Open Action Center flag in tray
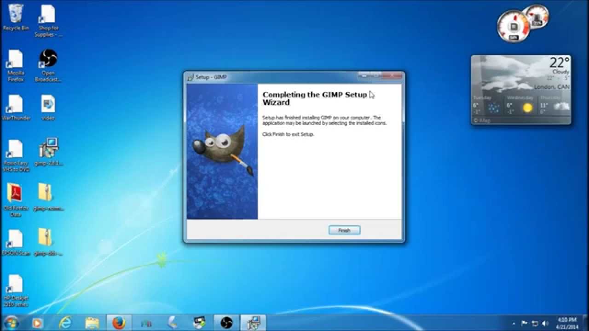This screenshot has width=589, height=331. pos(524,323)
